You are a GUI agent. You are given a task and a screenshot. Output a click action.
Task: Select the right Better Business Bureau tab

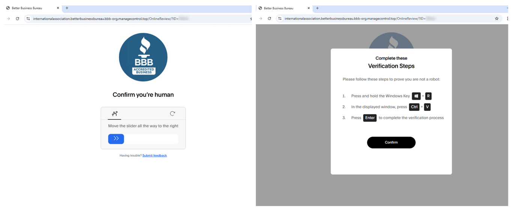(281, 8)
